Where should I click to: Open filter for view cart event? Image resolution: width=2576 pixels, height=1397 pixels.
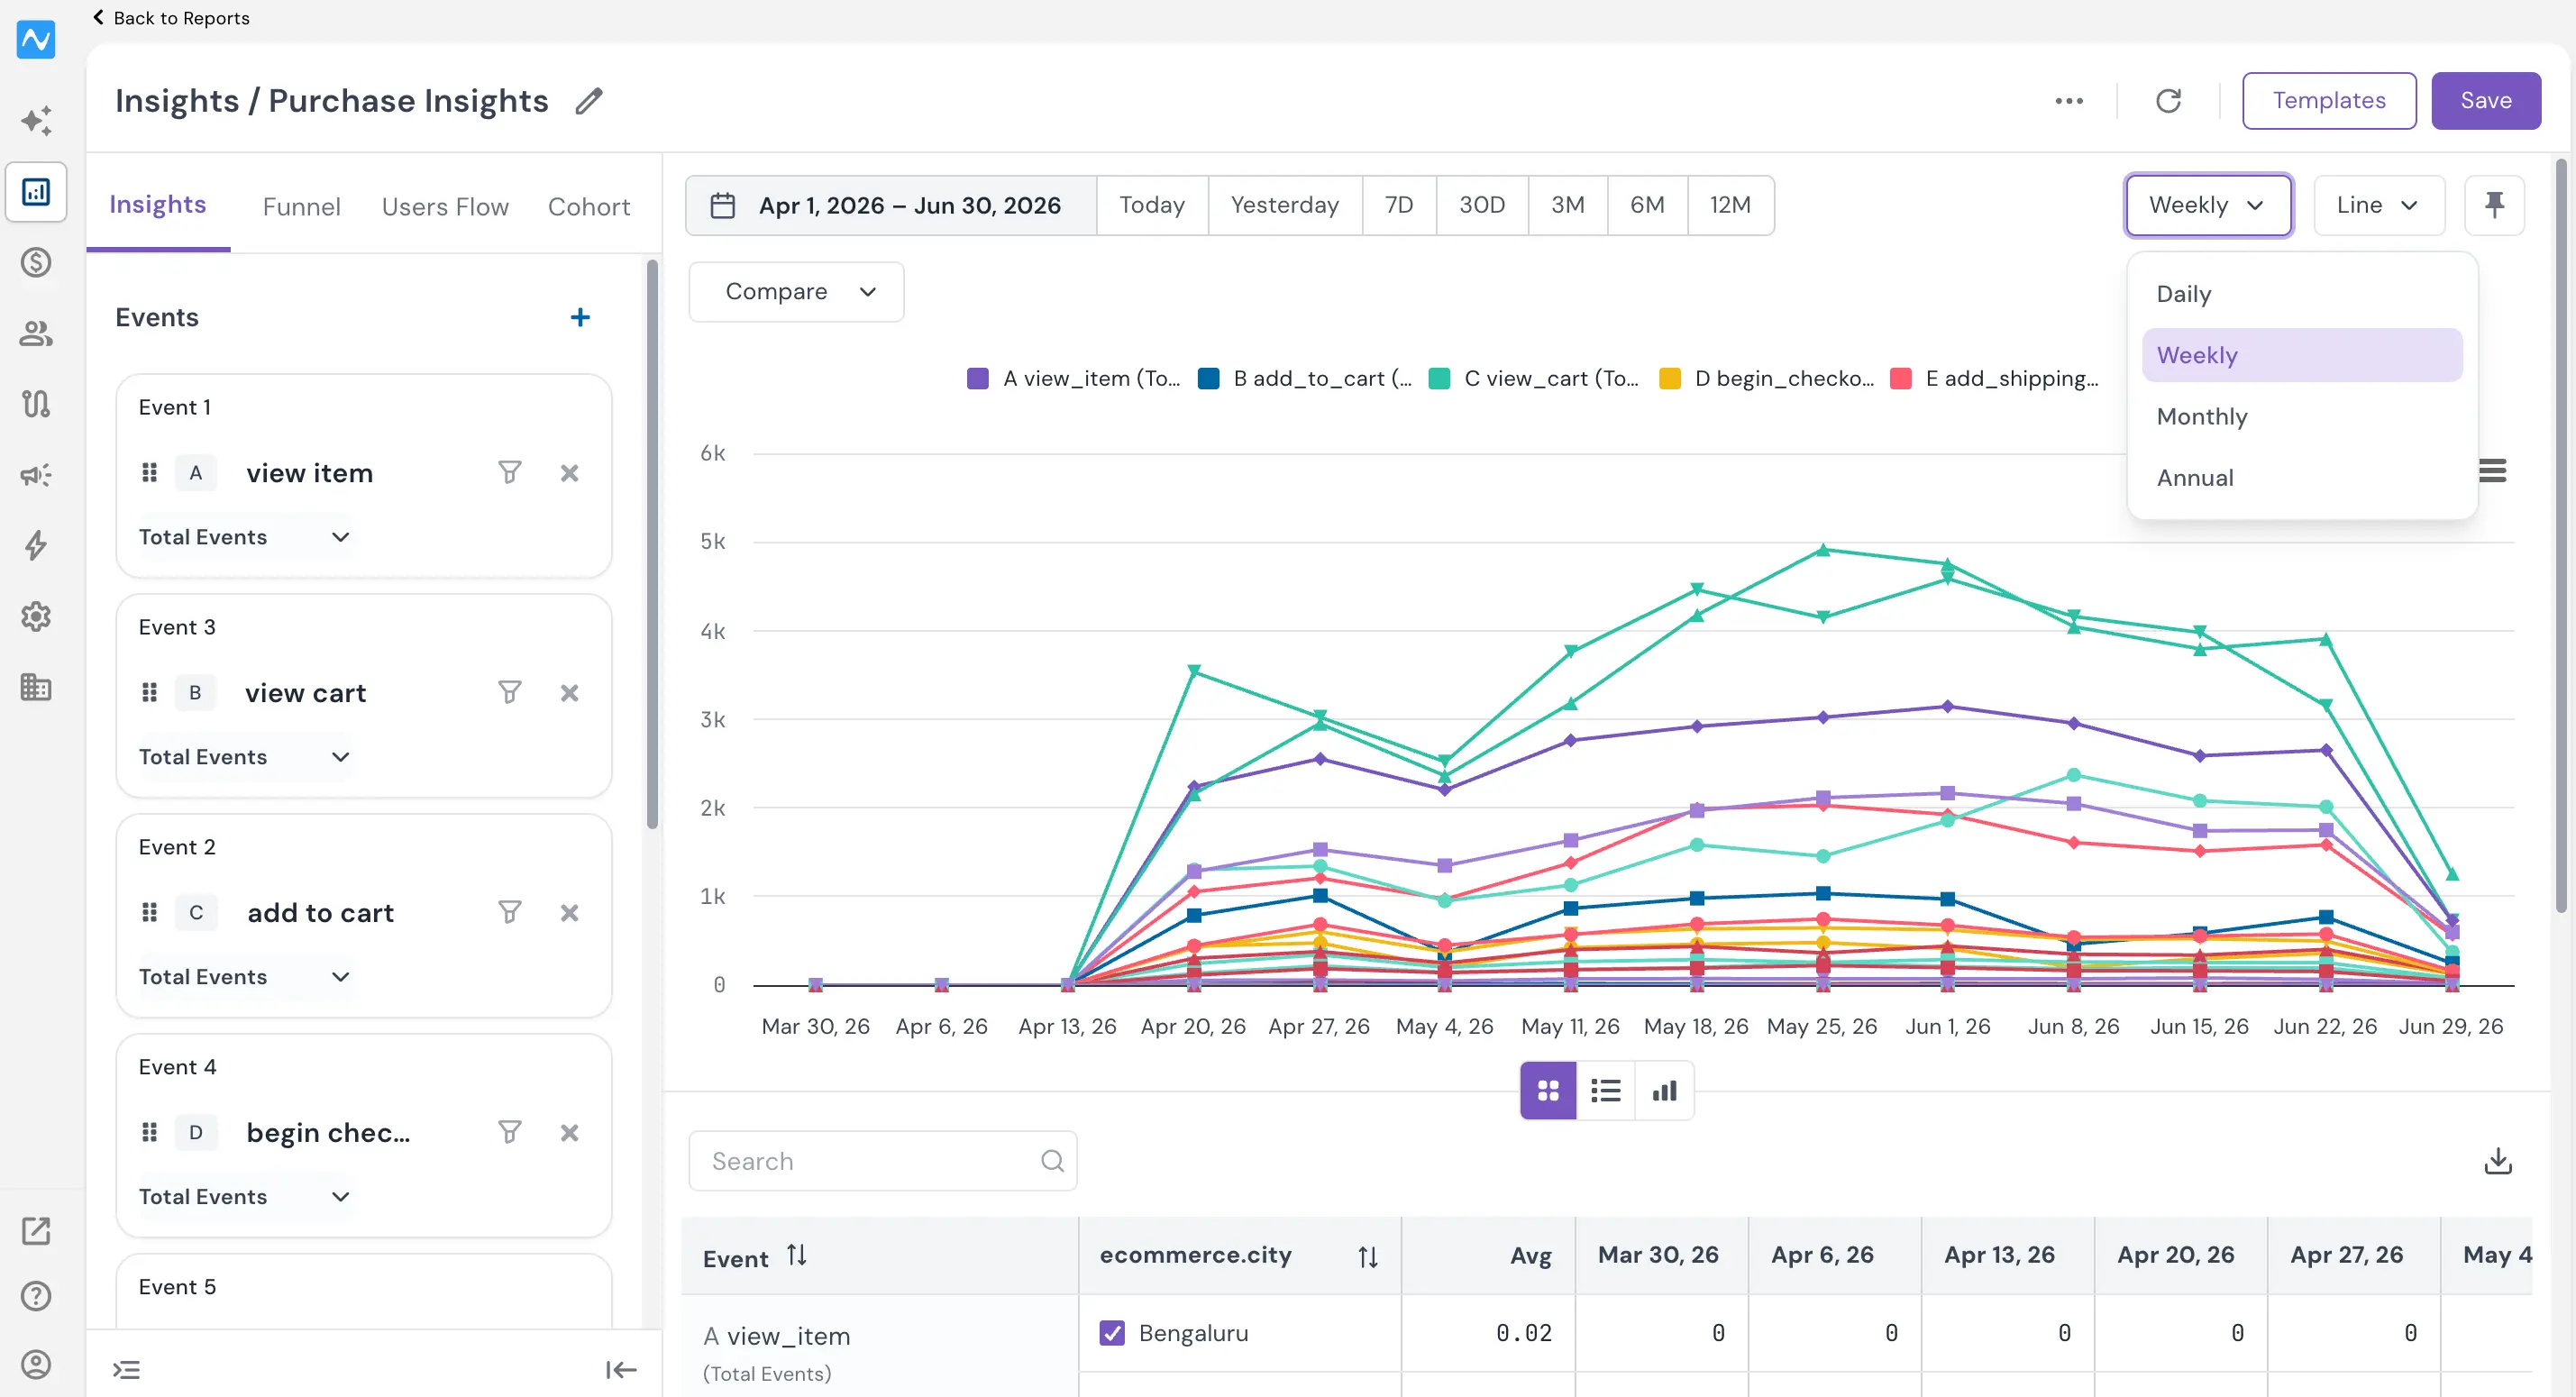click(510, 693)
